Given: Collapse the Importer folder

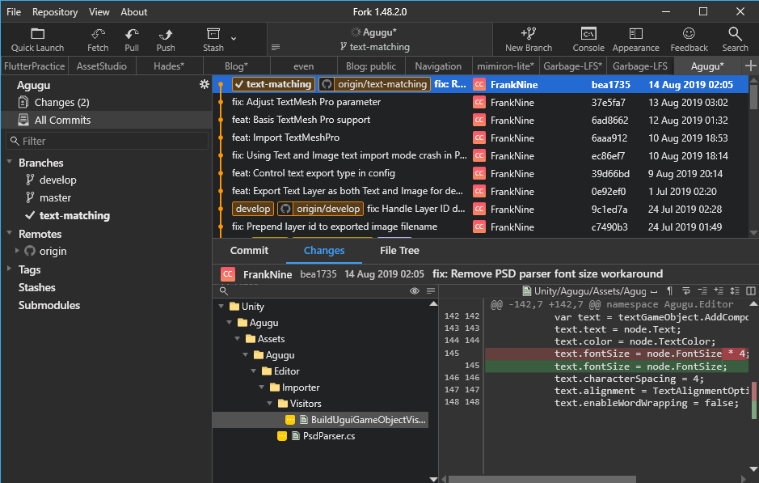Looking at the screenshot, I should (x=261, y=387).
